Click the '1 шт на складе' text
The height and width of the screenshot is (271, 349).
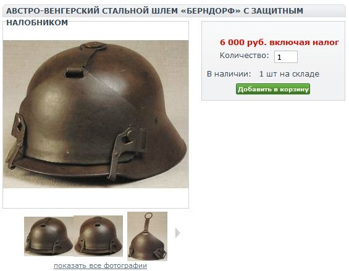[289, 74]
